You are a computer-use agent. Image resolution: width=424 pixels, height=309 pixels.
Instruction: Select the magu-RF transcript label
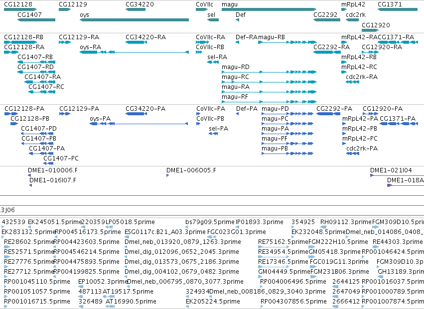pyautogui.click(x=235, y=96)
